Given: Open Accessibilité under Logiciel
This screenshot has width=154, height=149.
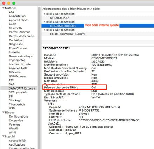Looking at the screenshot, I should [x=17, y=140].
